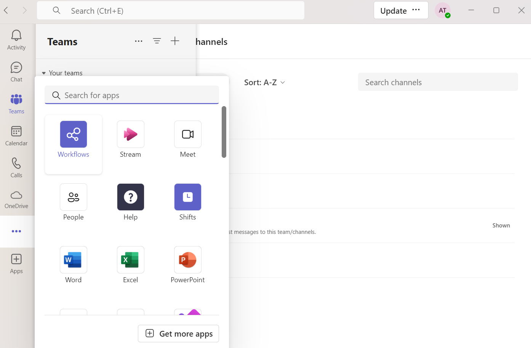Open the Activity bell in sidebar

[x=16, y=40]
